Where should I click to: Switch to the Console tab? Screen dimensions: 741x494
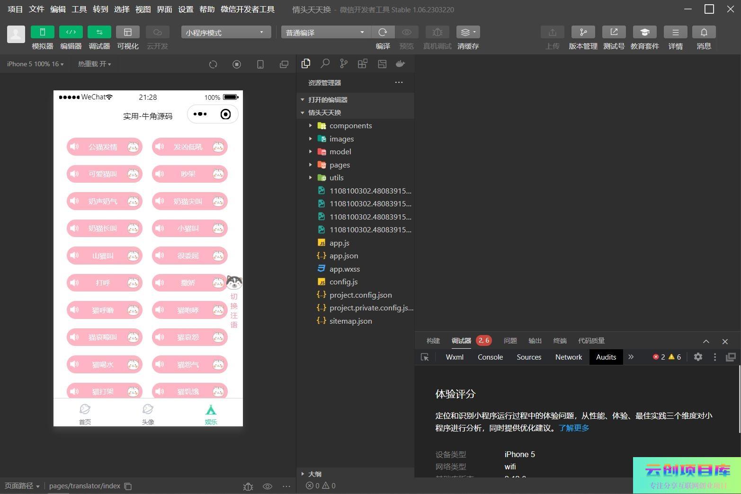[490, 357]
